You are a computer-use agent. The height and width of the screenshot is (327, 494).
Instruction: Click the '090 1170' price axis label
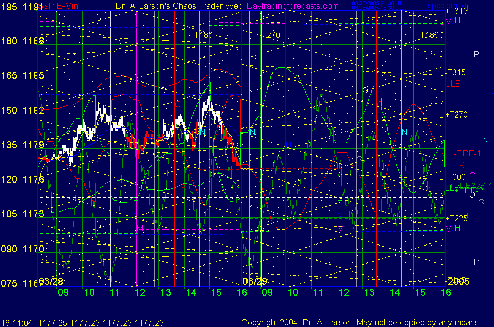click(22, 249)
